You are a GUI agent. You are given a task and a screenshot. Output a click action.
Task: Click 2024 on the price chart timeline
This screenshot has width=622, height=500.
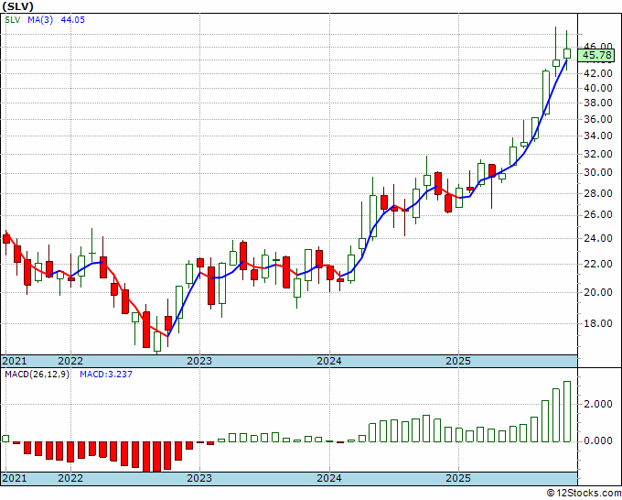point(329,362)
